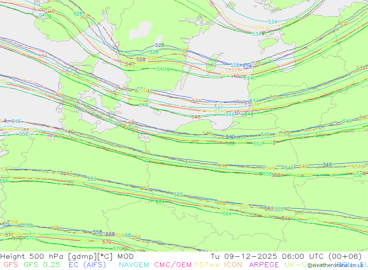Click the 'Tu 09-12-2025 06:00 UTC (00+06)' timestamp

[x=286, y=256]
